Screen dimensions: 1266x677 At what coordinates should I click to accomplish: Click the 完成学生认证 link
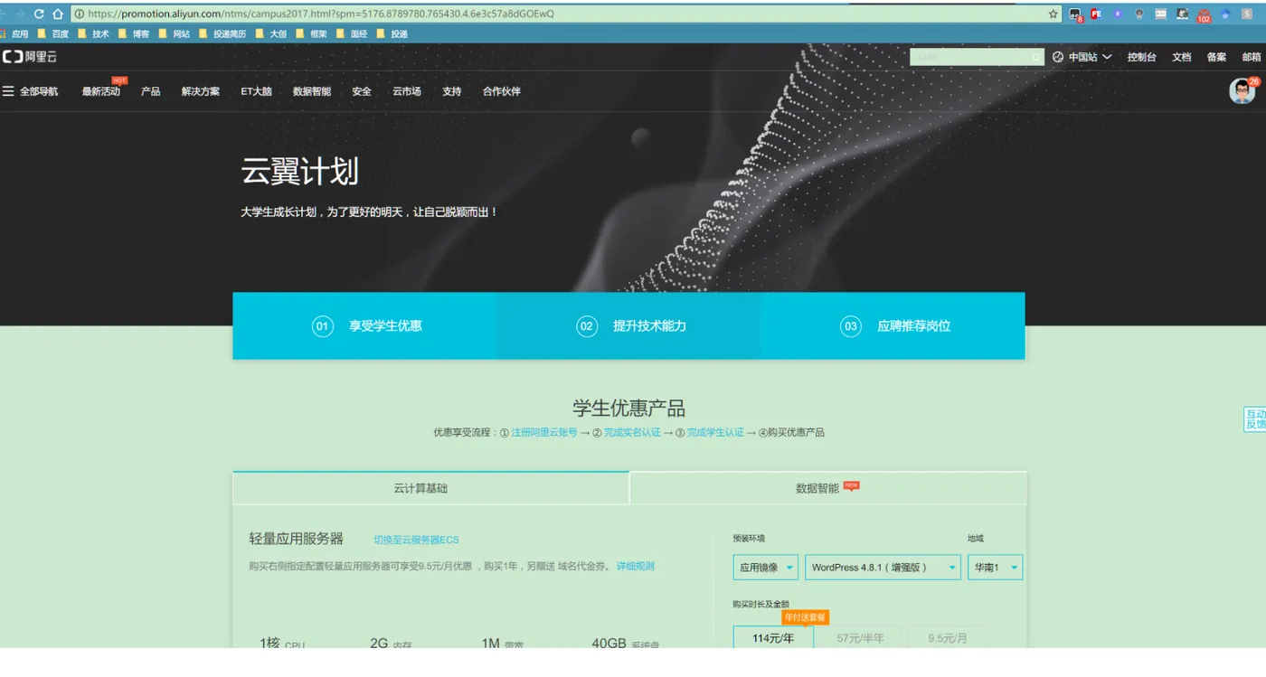coord(715,433)
